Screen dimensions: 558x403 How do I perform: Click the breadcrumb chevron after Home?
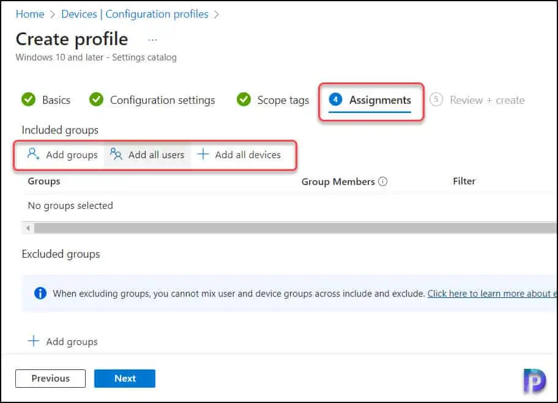[53, 15]
